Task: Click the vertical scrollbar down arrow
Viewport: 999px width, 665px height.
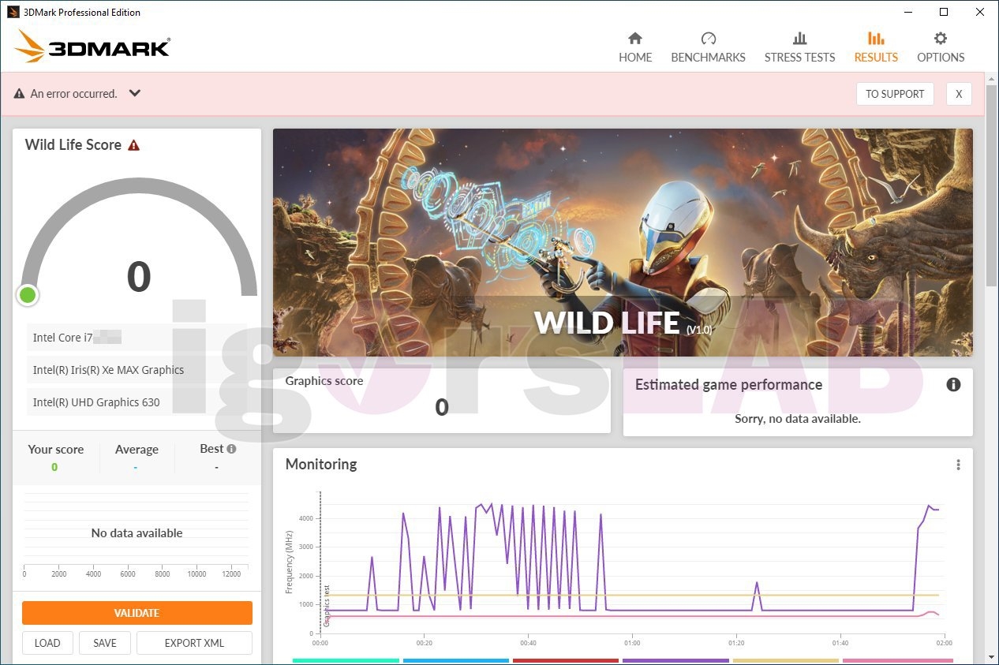Action: tap(992, 656)
